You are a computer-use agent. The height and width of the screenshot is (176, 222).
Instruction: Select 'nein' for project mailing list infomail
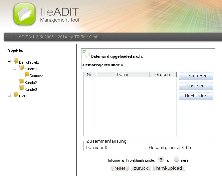point(177,159)
